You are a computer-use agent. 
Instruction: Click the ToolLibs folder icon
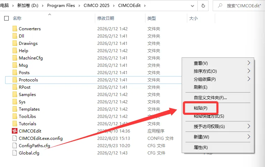pyautogui.click(x=15, y=117)
